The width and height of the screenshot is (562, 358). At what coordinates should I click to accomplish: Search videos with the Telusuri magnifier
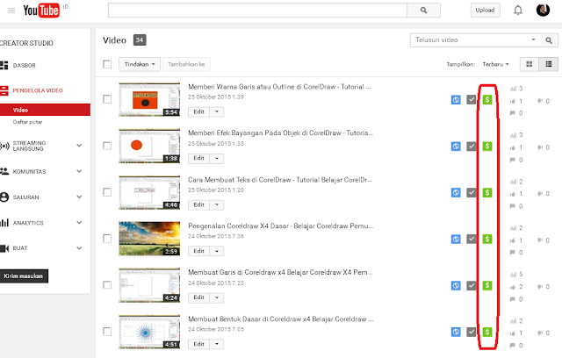[x=549, y=40]
